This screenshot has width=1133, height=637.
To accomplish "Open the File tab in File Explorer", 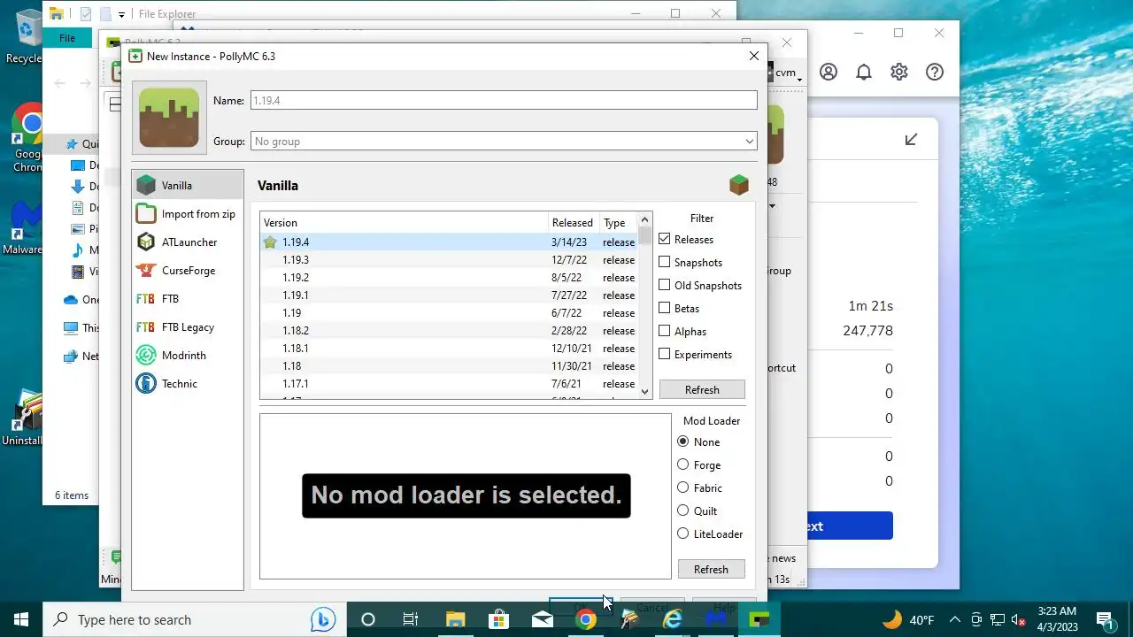I will [x=67, y=38].
